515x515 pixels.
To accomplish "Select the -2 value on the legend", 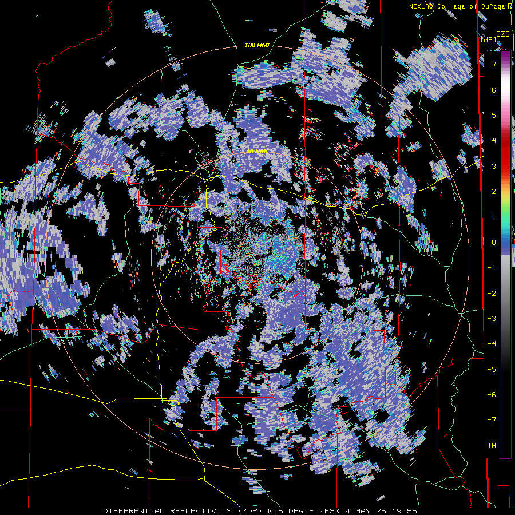I will 492,294.
